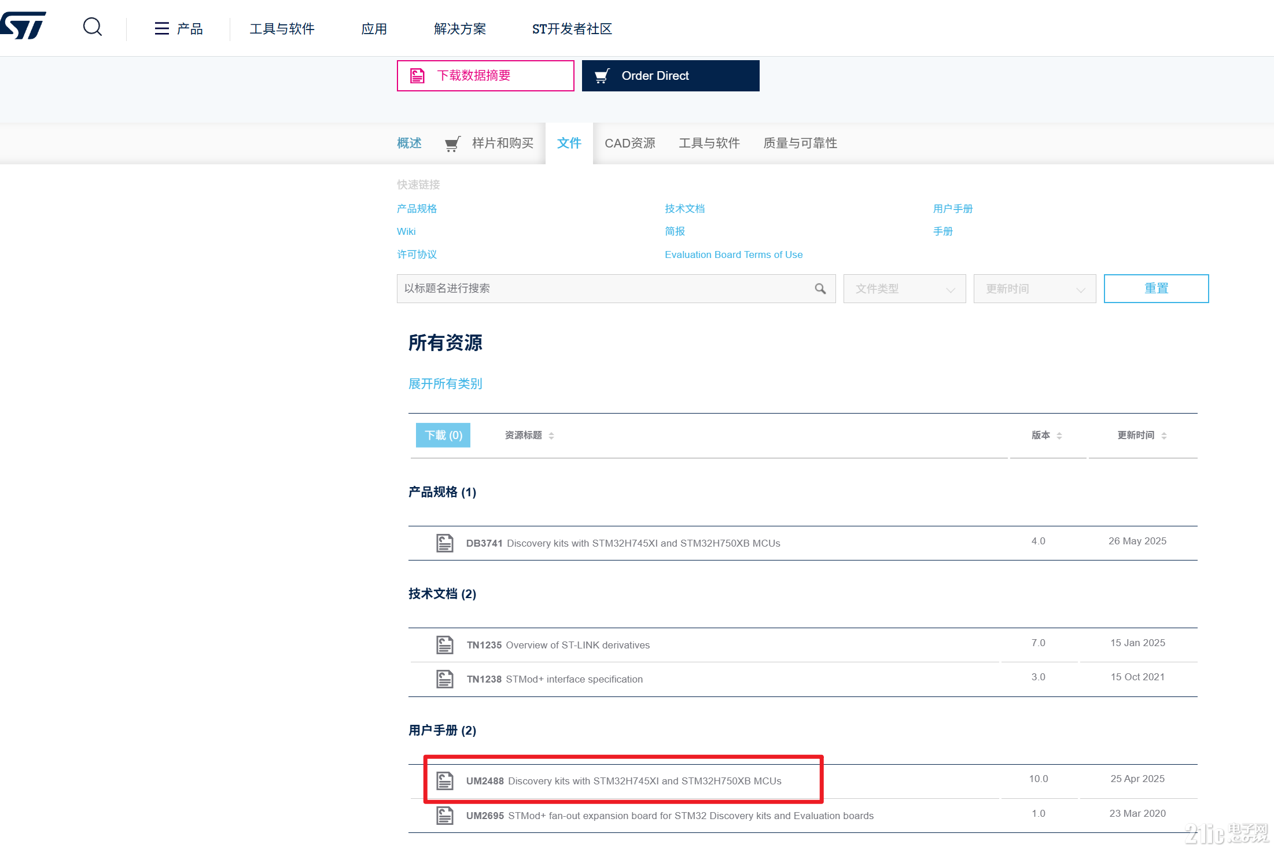1274x848 pixels.
Task: Open the site search magnifier icon
Action: coord(93,27)
